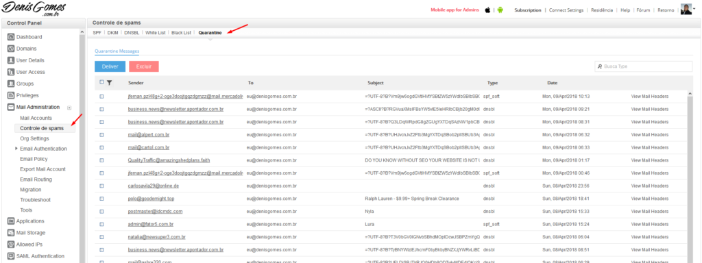The image size is (702, 263).
Task: Click the User Details person icon
Action: click(x=11, y=60)
